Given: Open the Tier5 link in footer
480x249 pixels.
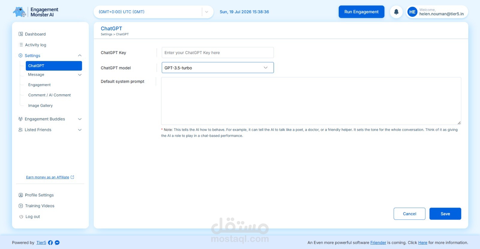Looking at the screenshot, I should [41, 243].
